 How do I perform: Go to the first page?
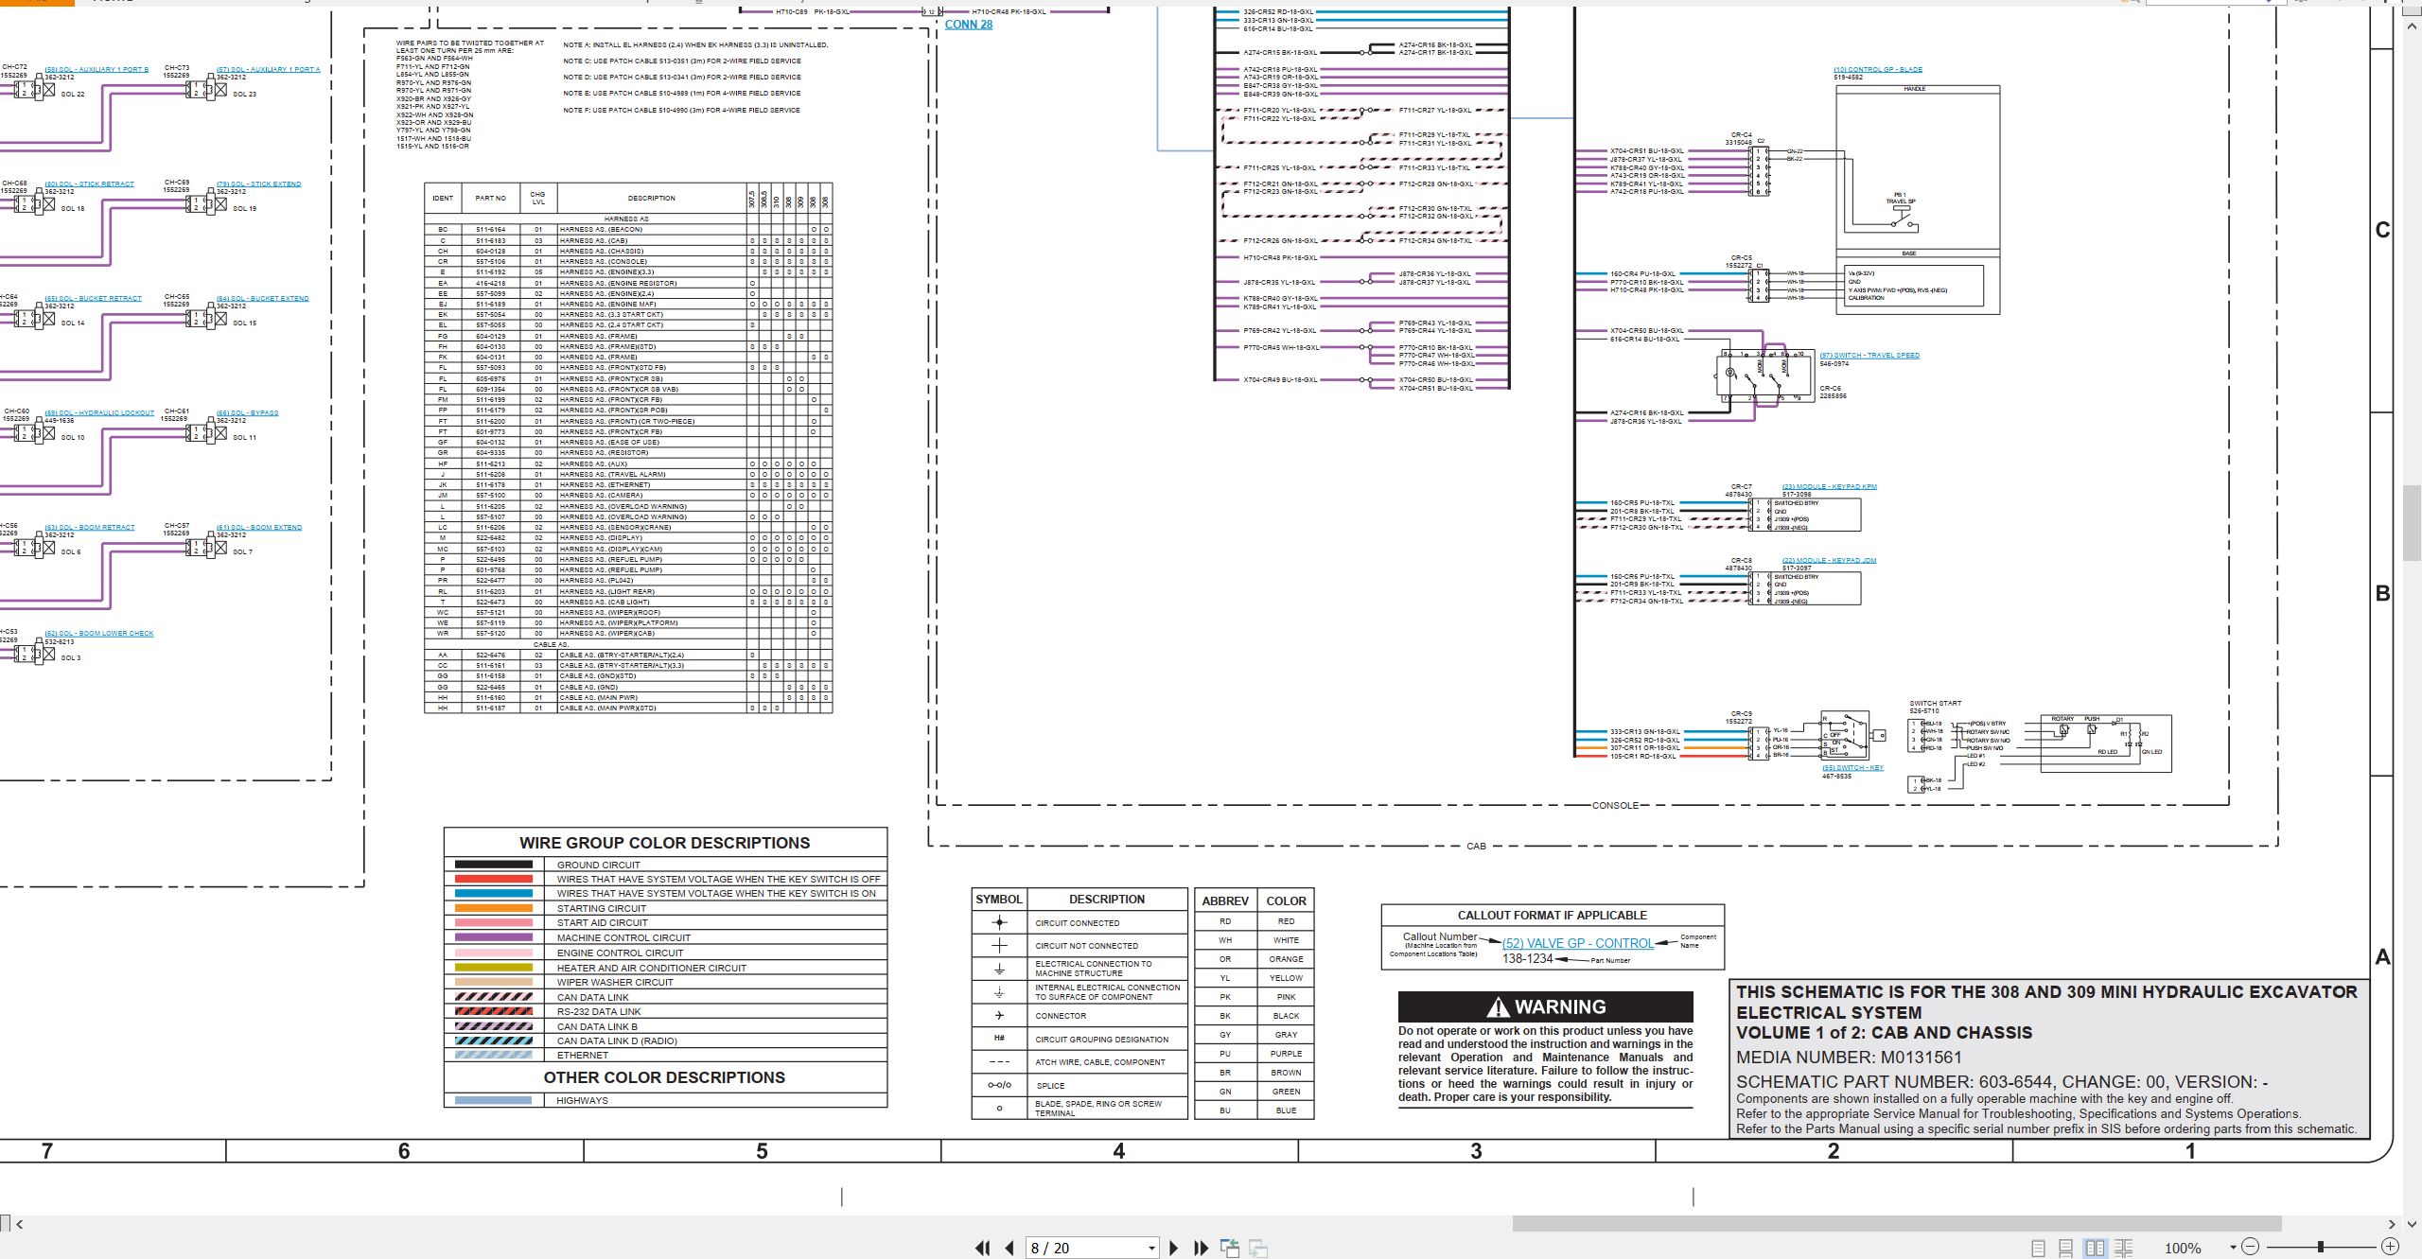[983, 1248]
